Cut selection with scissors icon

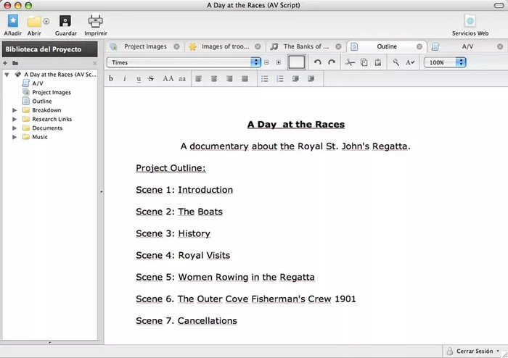(350, 62)
